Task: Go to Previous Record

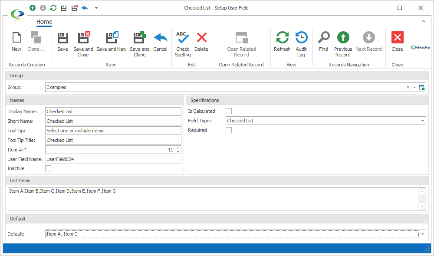Action: (343, 44)
